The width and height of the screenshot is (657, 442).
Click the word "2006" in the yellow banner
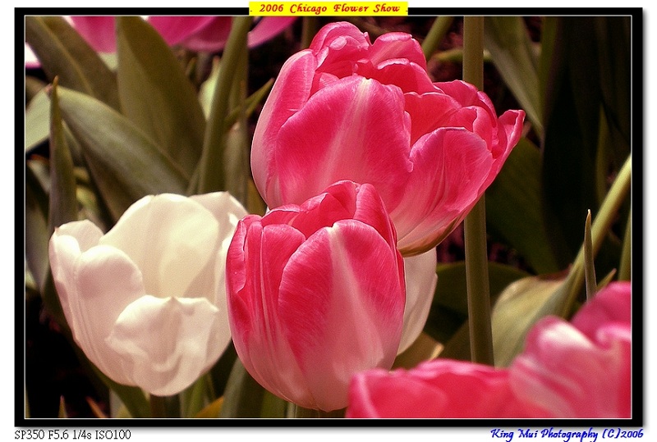click(271, 8)
